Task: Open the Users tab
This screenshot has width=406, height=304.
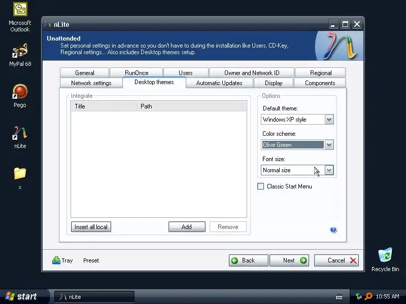Action: (186, 72)
